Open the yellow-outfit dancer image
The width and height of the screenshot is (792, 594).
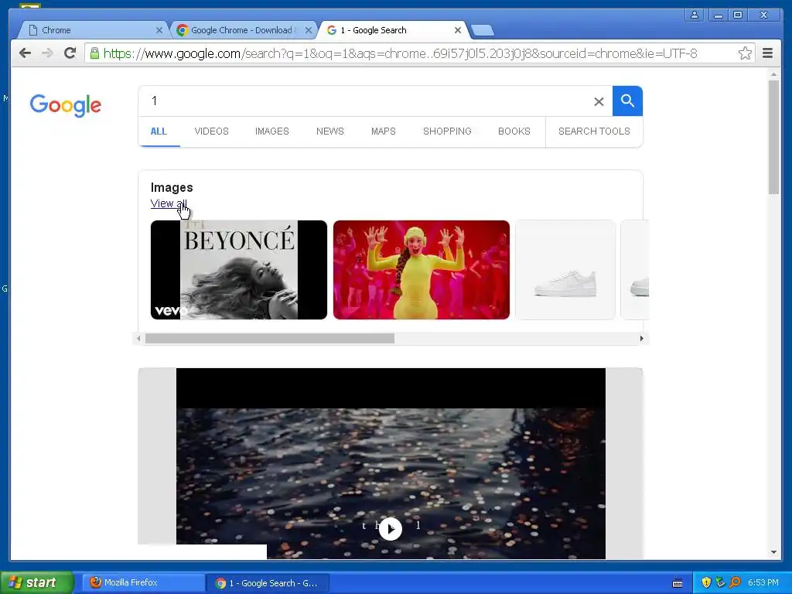click(x=422, y=270)
